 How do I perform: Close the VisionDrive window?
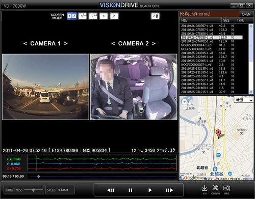point(249,6)
